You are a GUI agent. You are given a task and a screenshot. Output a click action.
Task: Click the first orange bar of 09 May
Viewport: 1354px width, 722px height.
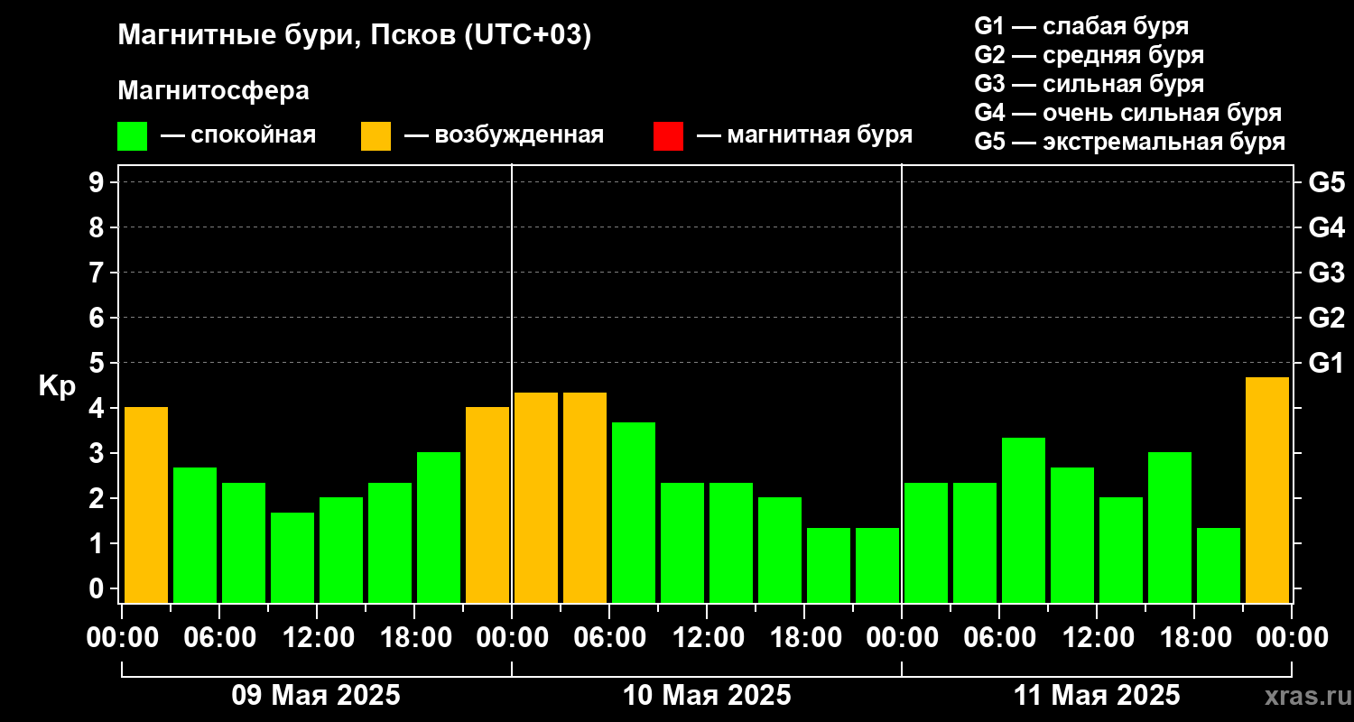pos(146,504)
